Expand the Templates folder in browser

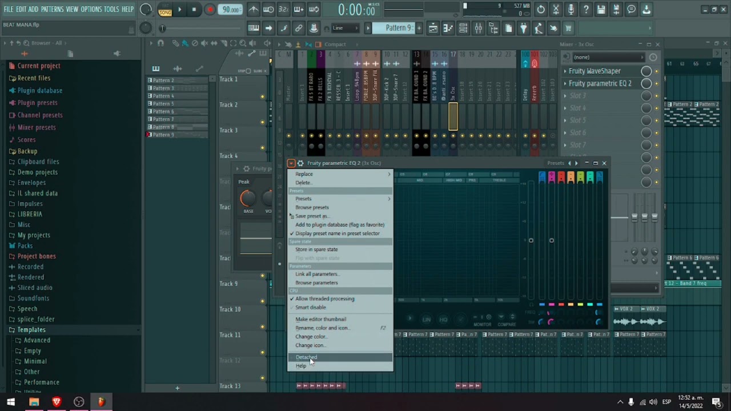point(31,330)
